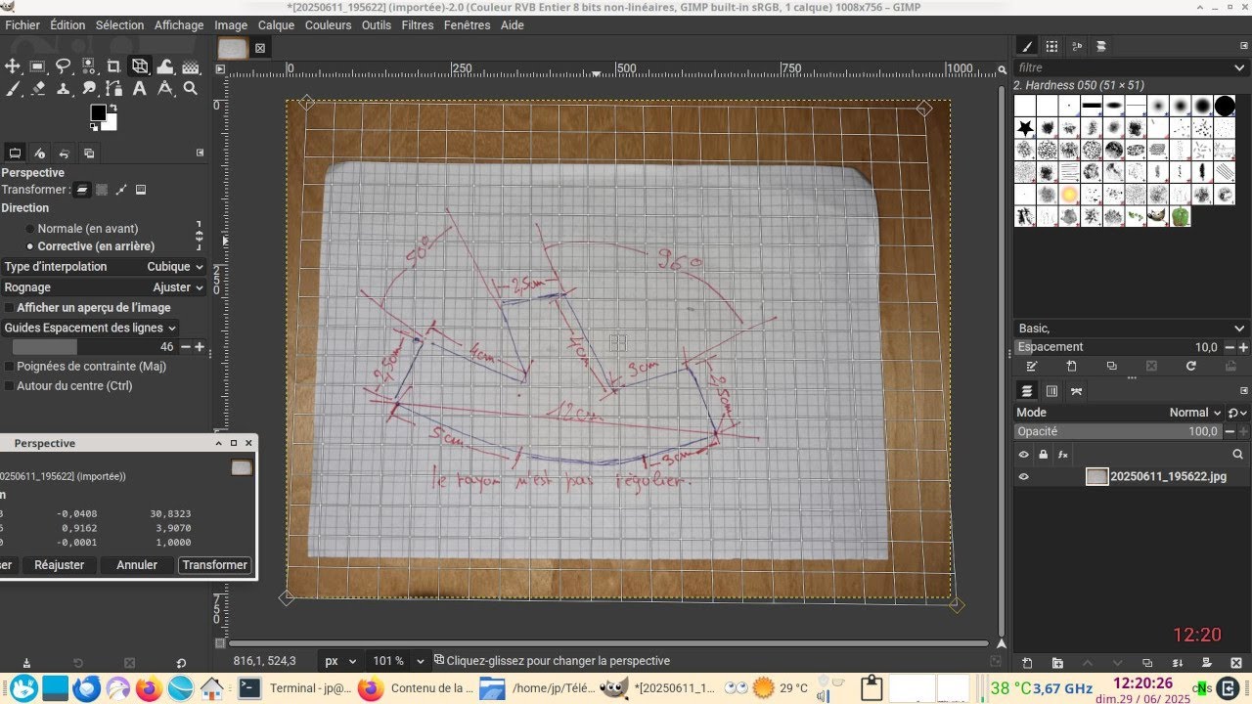The width and height of the screenshot is (1252, 704).
Task: Click Réajuster in Perspective dialog
Action: coord(59,565)
